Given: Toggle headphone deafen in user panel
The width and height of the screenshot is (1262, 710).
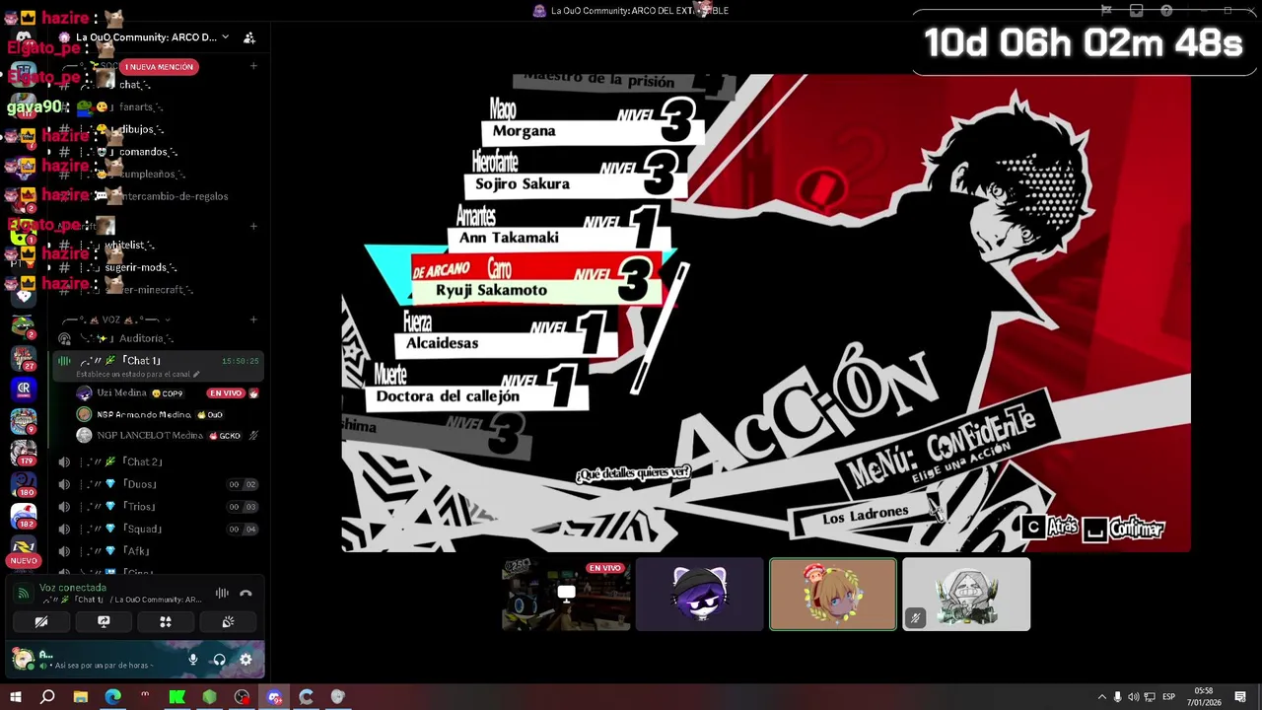Looking at the screenshot, I should click(x=219, y=660).
